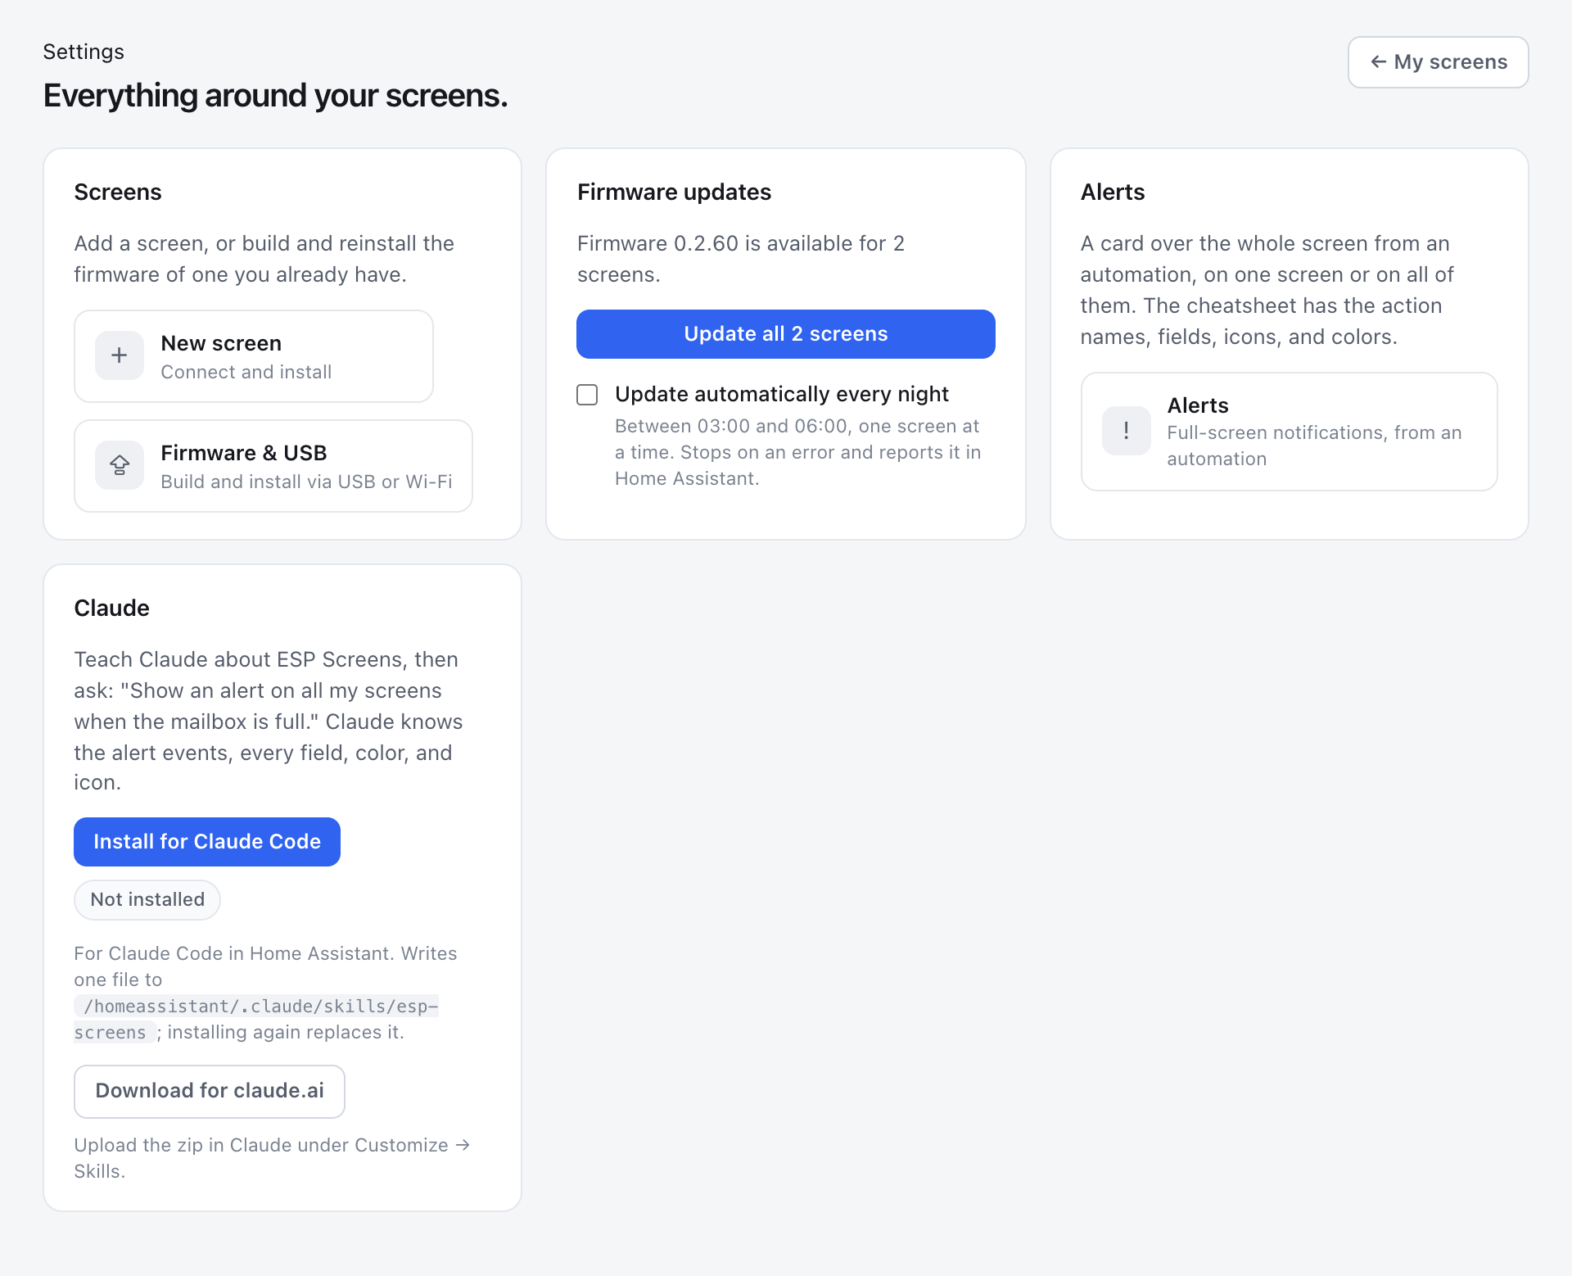Click Download for claude.ai button
Viewport: 1572px width, 1276px height.
[210, 1091]
